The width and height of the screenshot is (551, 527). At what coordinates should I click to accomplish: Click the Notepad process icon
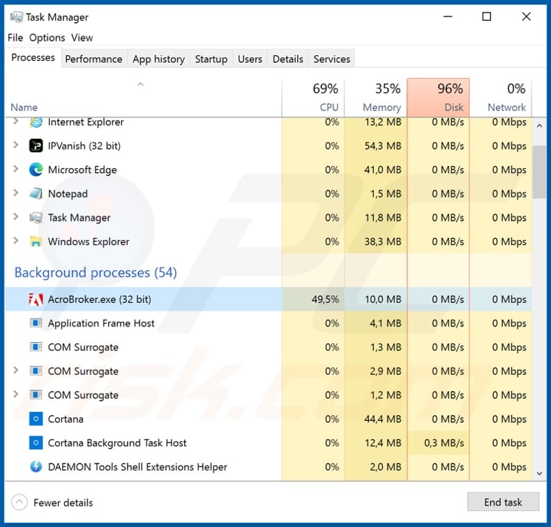point(36,193)
